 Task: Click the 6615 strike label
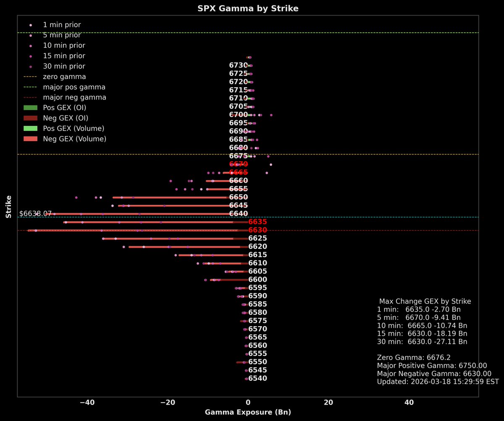click(x=257, y=255)
